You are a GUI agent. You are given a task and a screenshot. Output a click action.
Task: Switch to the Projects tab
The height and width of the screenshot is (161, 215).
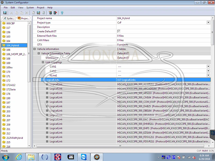pyautogui.click(x=24, y=18)
